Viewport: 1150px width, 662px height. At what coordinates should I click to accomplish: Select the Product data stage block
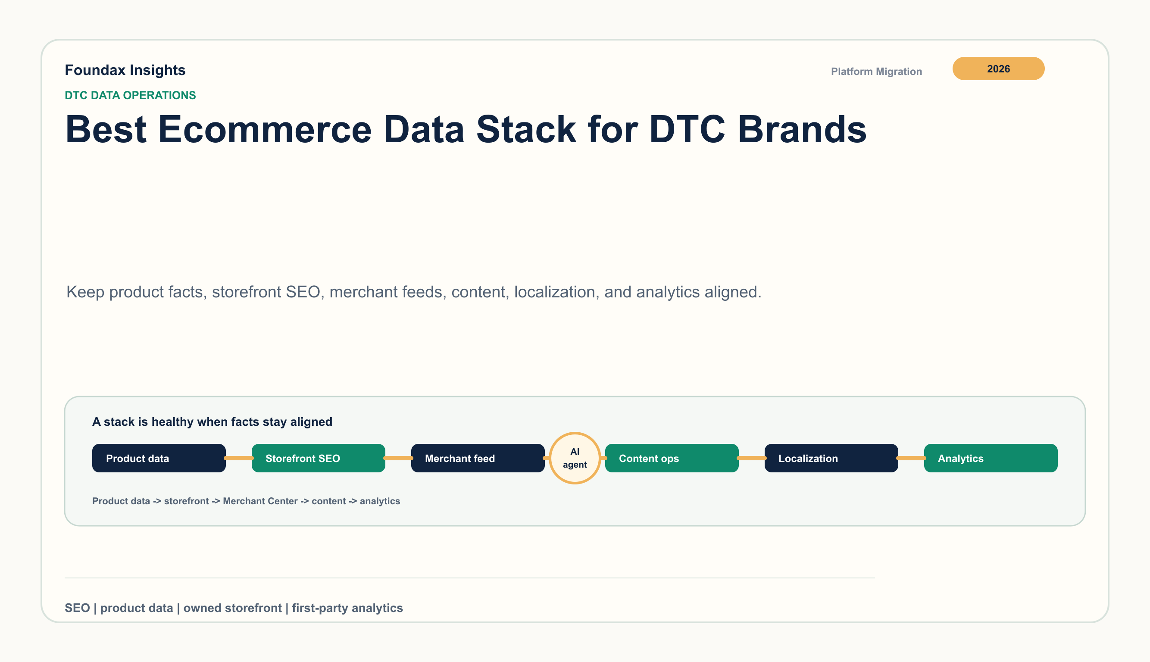[159, 458]
